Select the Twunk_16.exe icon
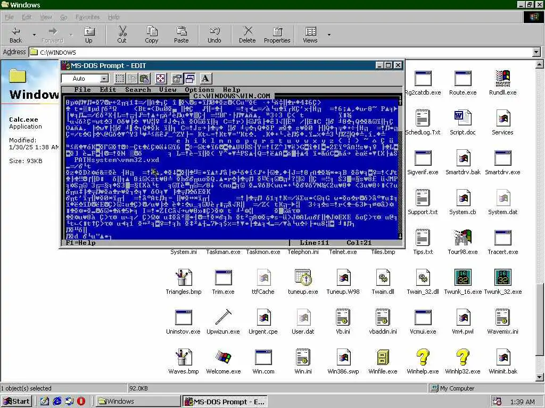Screen dimensions: 545x408 (x=463, y=283)
